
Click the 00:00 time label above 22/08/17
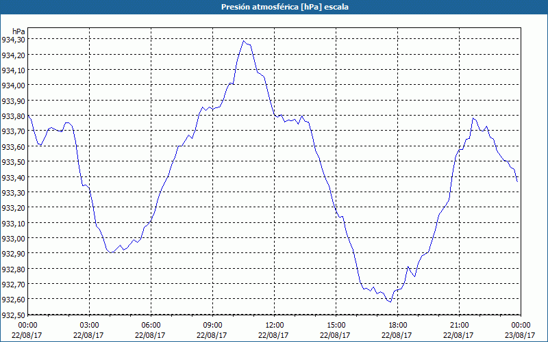[x=27, y=326]
